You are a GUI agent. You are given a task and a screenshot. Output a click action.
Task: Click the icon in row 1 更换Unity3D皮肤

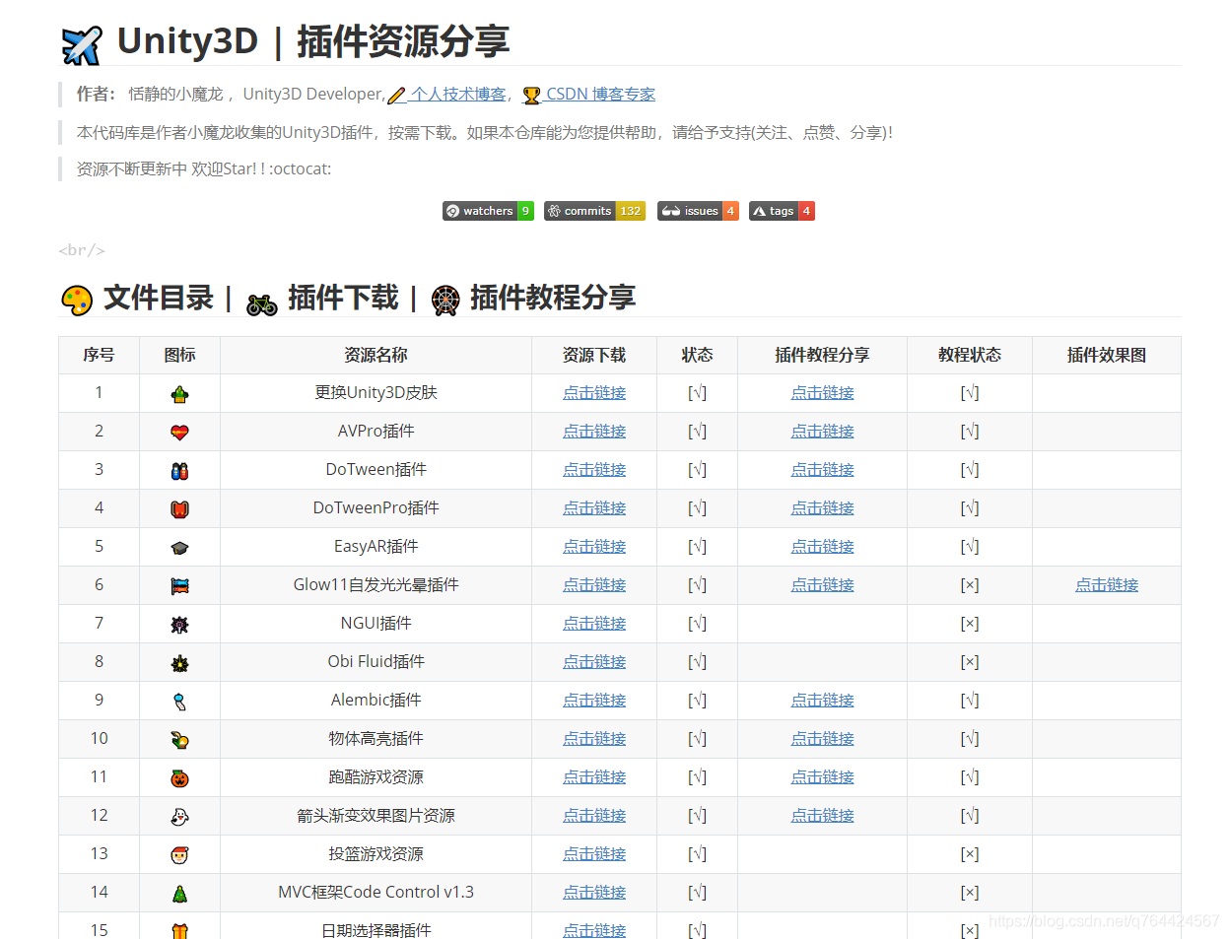179,394
